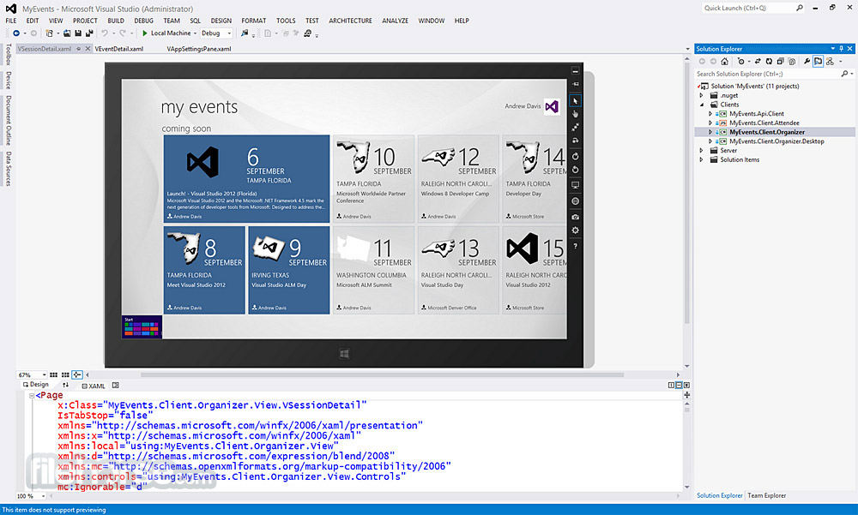This screenshot has width=858, height=515.
Task: Toggle the snap to gridlines button
Action: (65, 375)
